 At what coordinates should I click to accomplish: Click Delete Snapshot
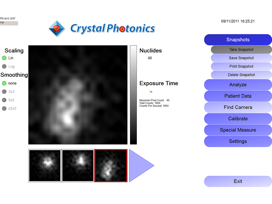point(241,75)
